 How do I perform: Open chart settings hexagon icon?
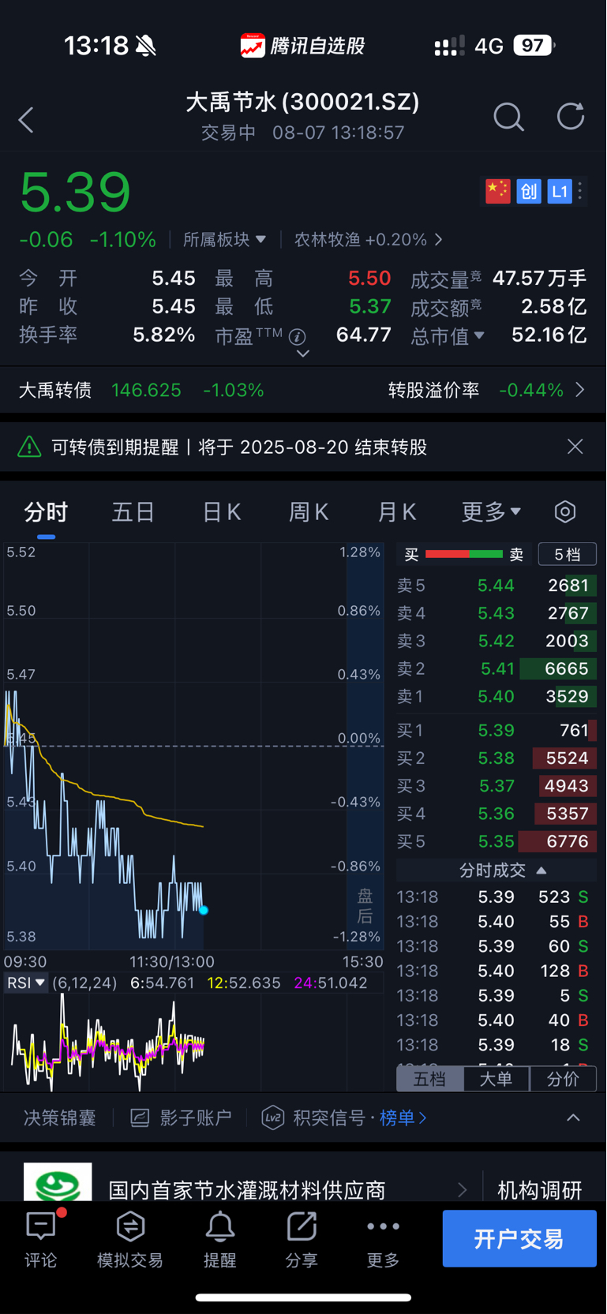coord(565,511)
